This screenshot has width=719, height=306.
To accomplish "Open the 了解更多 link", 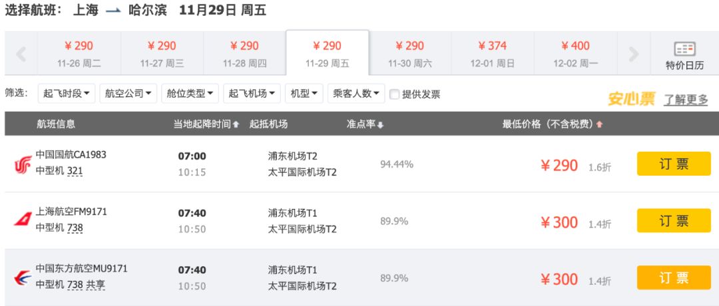I will 686,99.
